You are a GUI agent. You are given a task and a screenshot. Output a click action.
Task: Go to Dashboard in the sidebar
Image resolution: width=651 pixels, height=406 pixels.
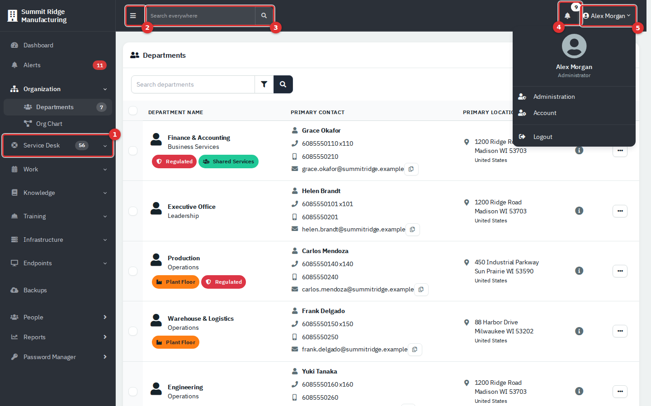(x=58, y=45)
